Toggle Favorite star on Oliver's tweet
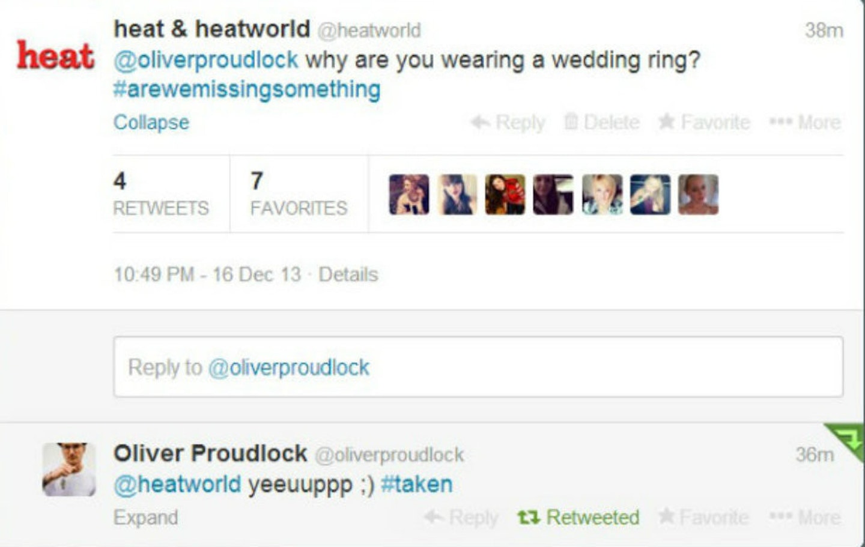Screen dimensions: 865x547 pos(703,517)
